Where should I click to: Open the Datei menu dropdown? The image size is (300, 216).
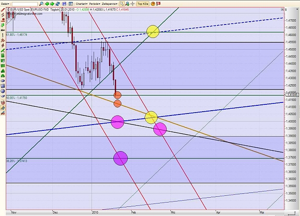(5, 4)
